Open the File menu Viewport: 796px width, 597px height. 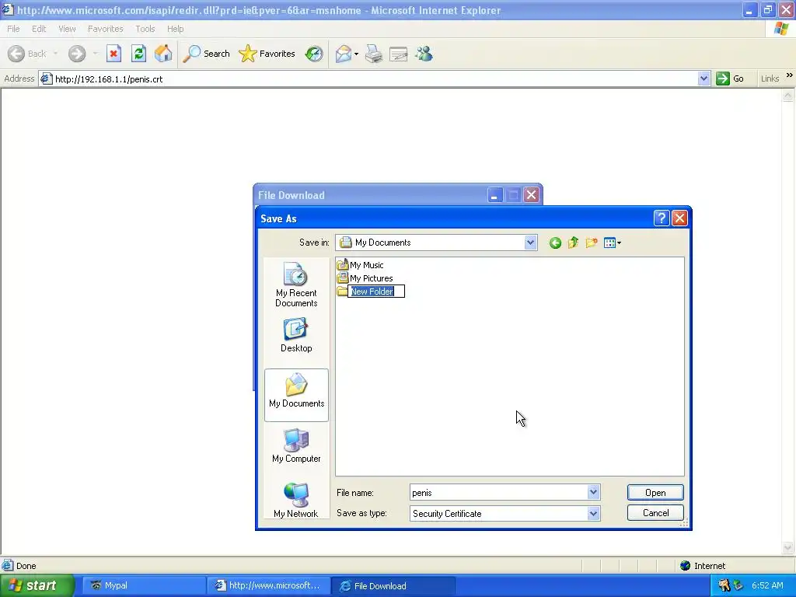point(14,29)
